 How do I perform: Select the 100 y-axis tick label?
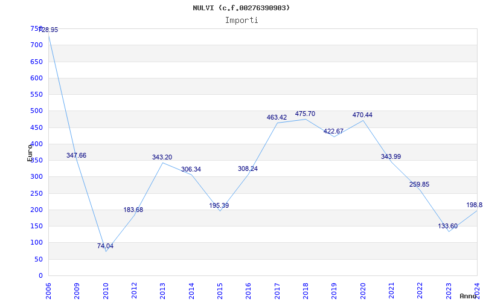coord(36,243)
